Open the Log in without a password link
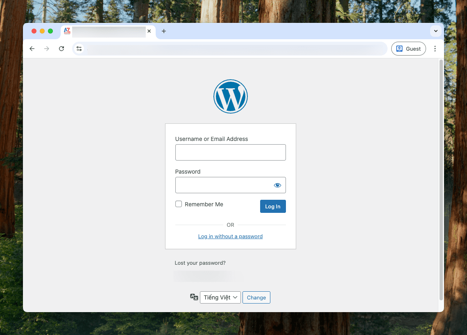The image size is (467, 335). point(230,236)
